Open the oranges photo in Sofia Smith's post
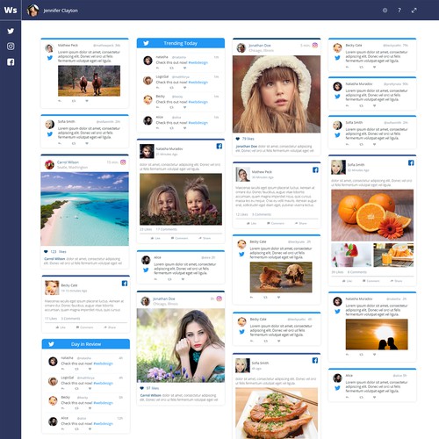 372,215
